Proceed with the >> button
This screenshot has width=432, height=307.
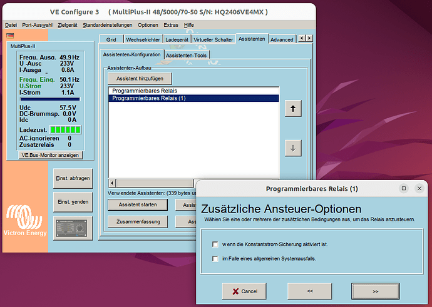pyautogui.click(x=375, y=291)
